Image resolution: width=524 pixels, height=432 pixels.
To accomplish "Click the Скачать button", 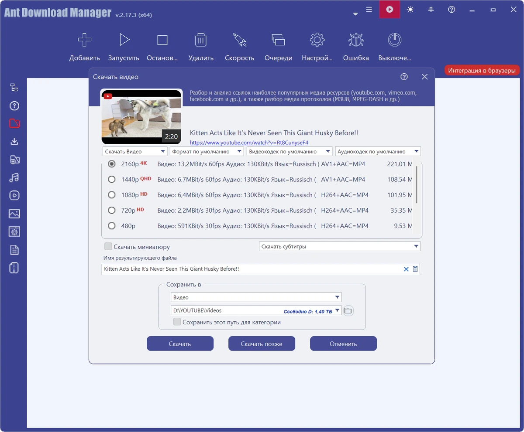I will coord(180,344).
